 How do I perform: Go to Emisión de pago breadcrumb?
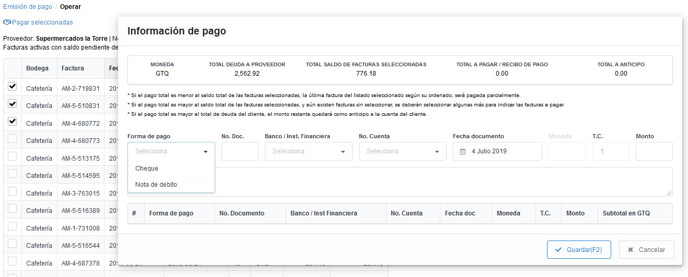pyautogui.click(x=28, y=7)
